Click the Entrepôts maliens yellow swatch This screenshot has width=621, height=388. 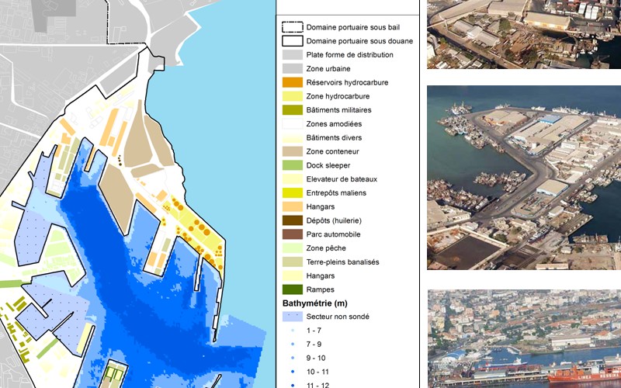tap(291, 192)
